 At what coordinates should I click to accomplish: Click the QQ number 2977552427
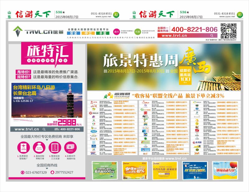64,172
